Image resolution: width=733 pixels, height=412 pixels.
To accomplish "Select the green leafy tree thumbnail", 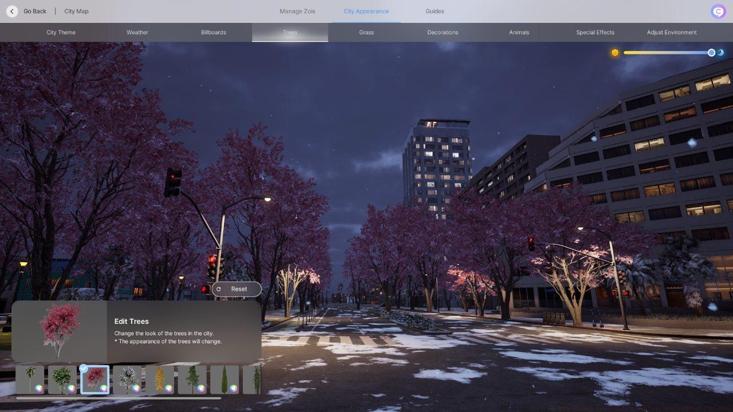I will (63, 378).
